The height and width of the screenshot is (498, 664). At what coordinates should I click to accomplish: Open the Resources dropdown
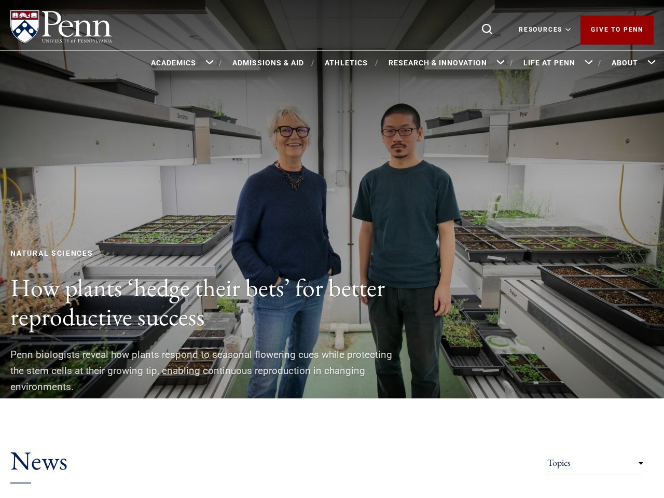pos(545,30)
